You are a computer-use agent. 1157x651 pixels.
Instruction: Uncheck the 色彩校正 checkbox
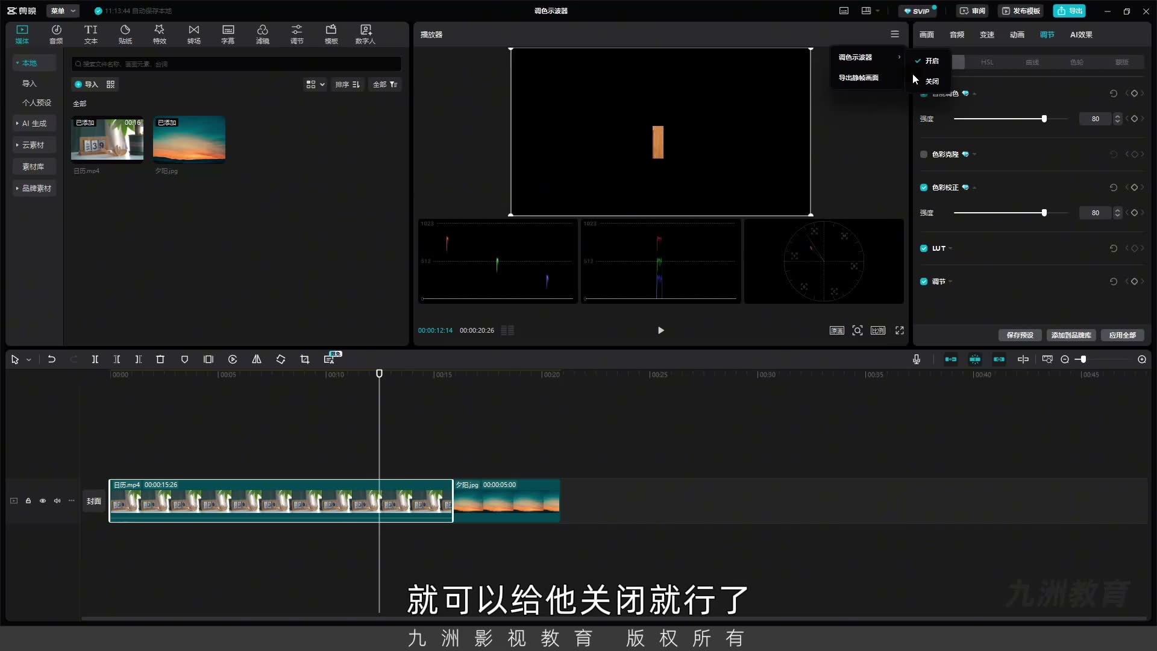924,187
